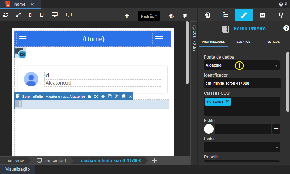The image size is (290, 174).
Task: Add new element plus icon in toolbar
Action: tap(127, 16)
